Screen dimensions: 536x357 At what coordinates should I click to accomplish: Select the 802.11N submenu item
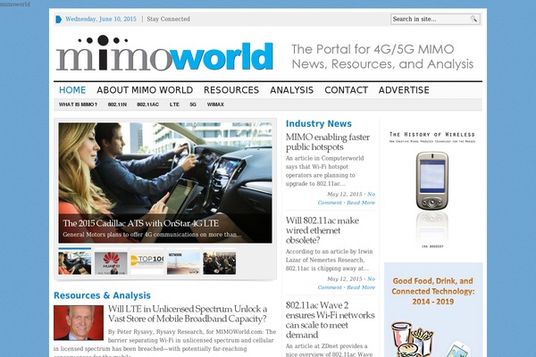point(117,104)
